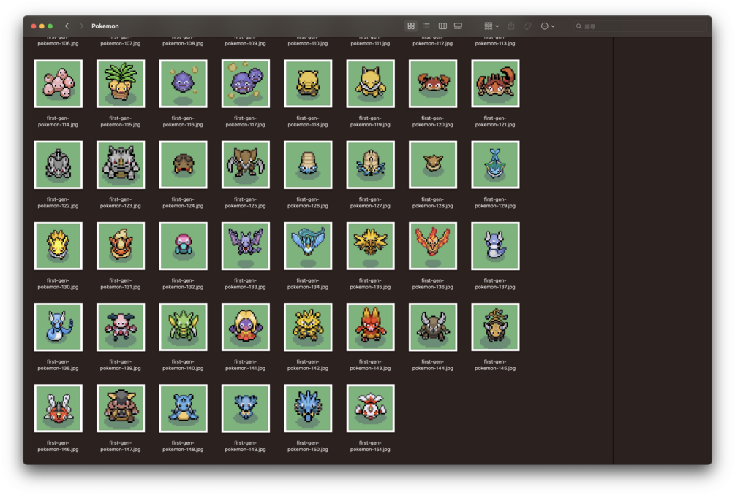Select thumbnail first-gen-pokemon-136.jpg
Viewport: 735px width, 495px height.
coord(433,245)
